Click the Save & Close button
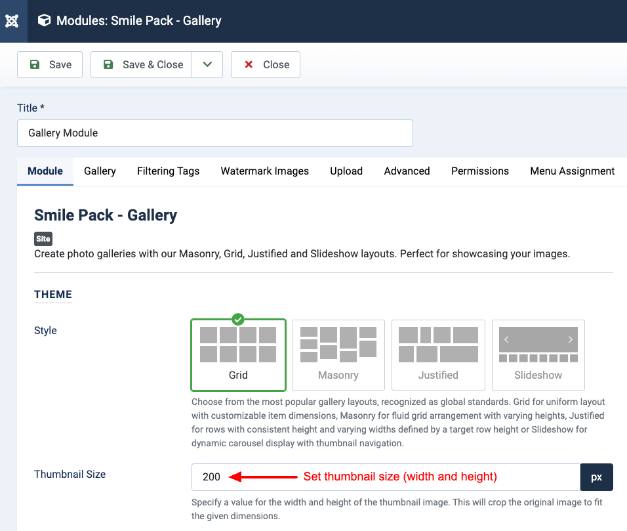This screenshot has height=531, width=627. click(x=142, y=64)
